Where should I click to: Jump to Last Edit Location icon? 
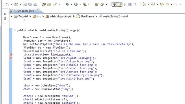(x=162, y=4)
